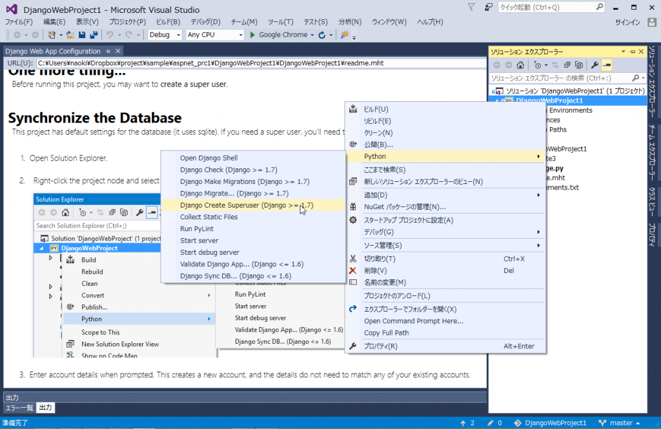Select the Save icon in the toolbar

81,35
